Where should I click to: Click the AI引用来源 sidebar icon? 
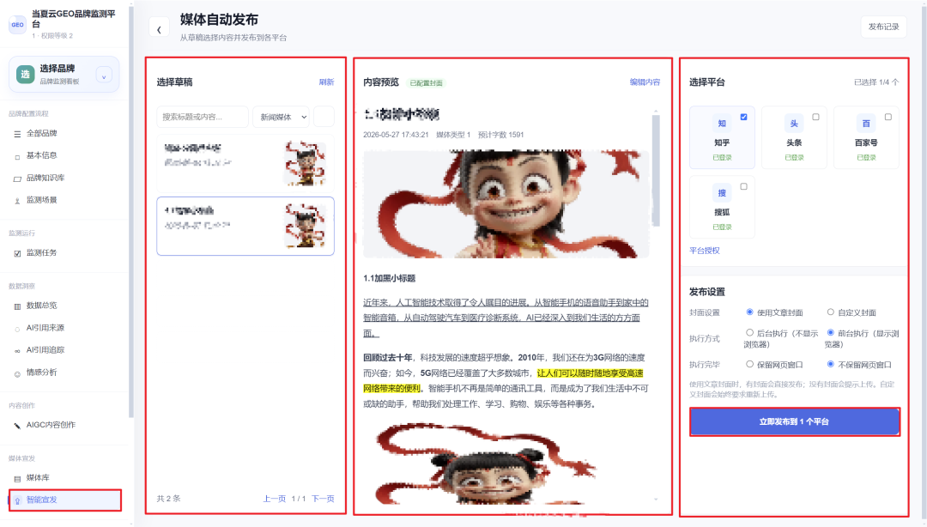(17, 328)
